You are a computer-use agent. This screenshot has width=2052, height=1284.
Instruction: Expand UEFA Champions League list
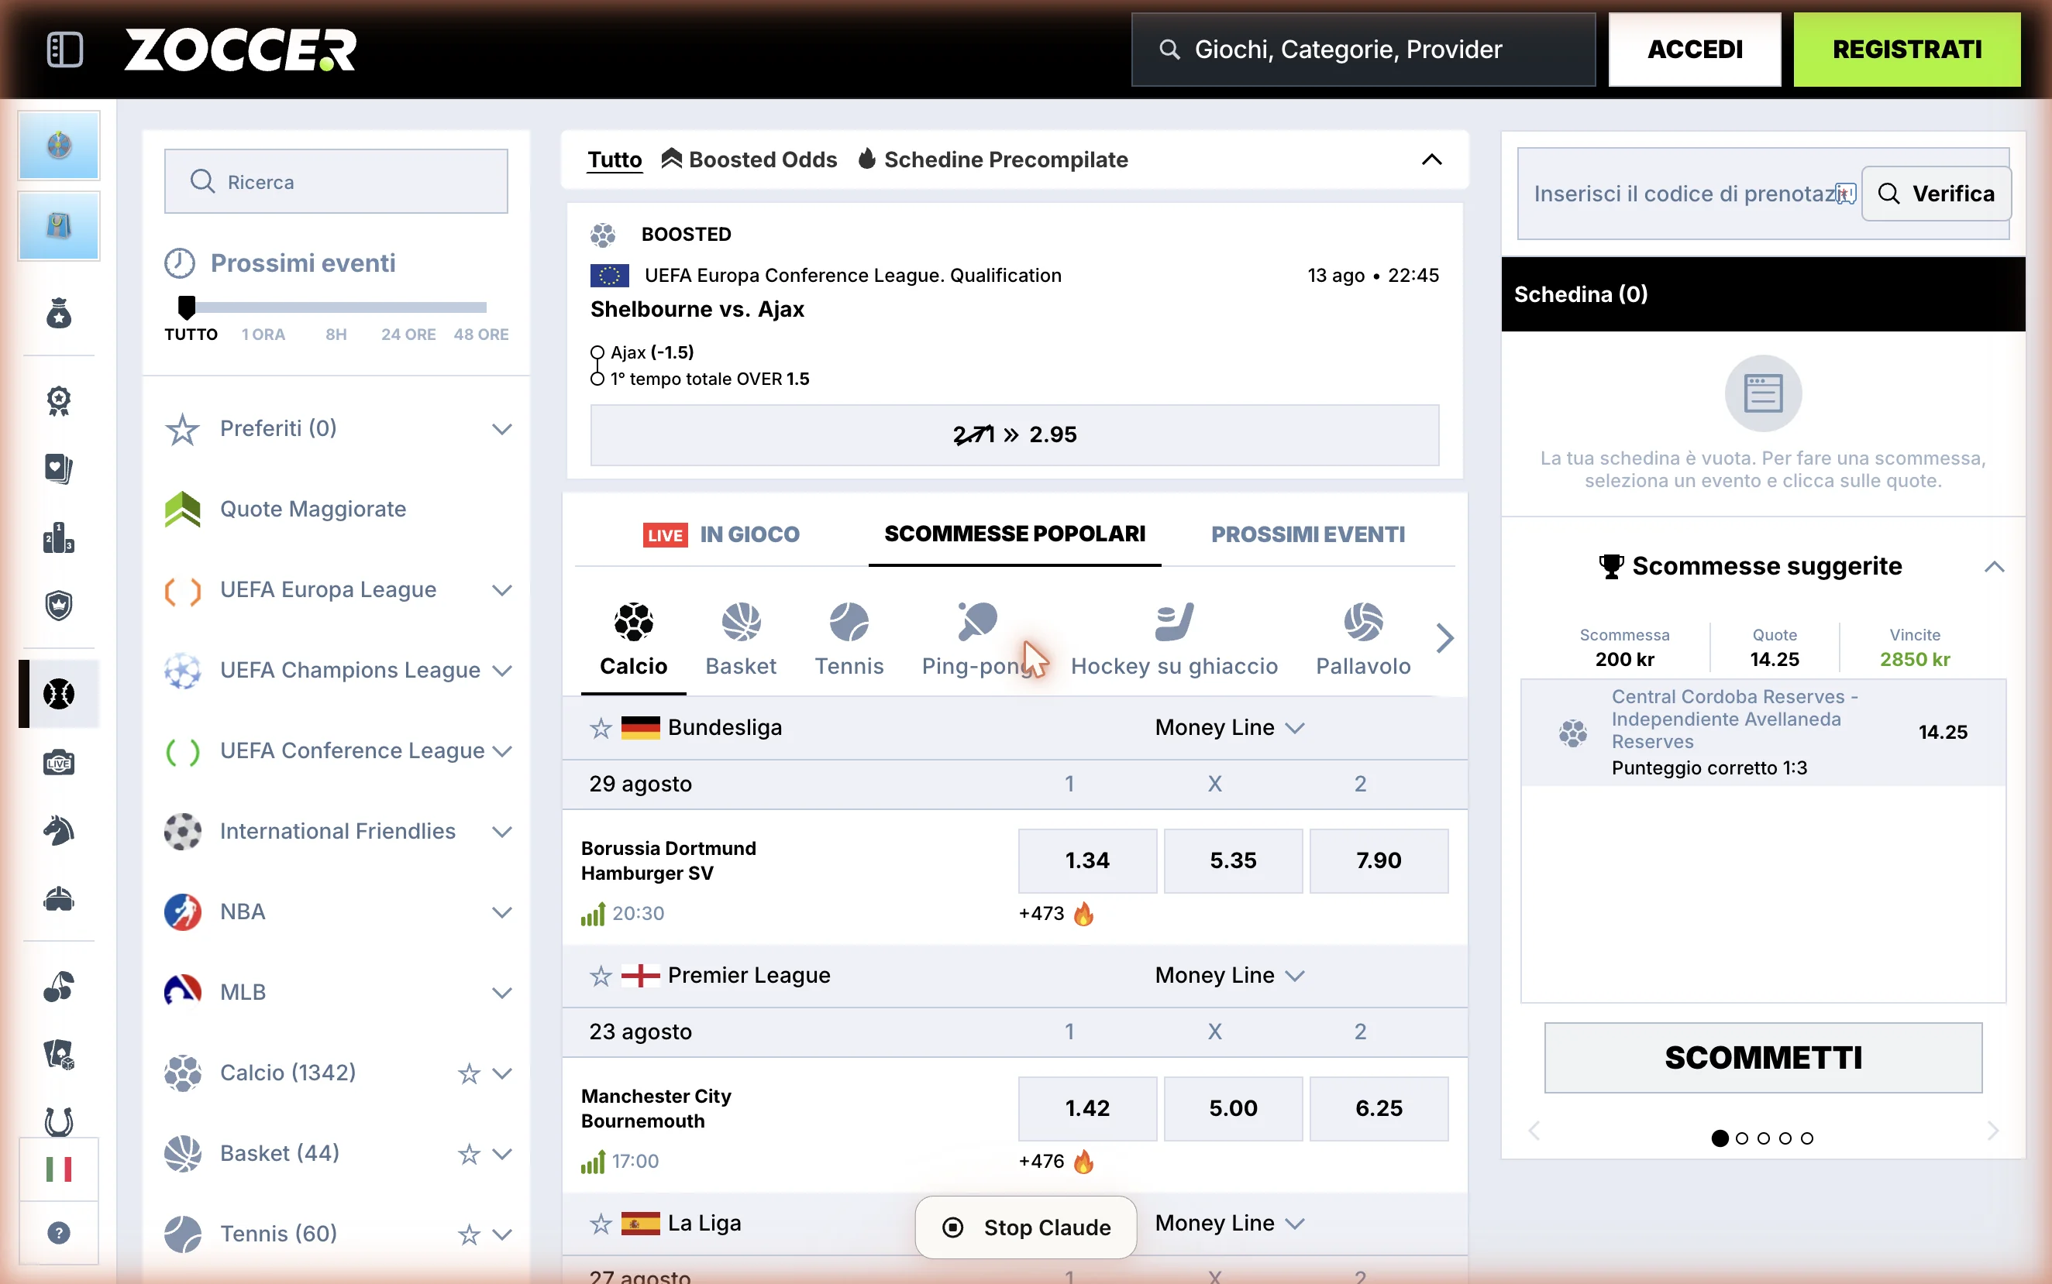click(x=502, y=671)
